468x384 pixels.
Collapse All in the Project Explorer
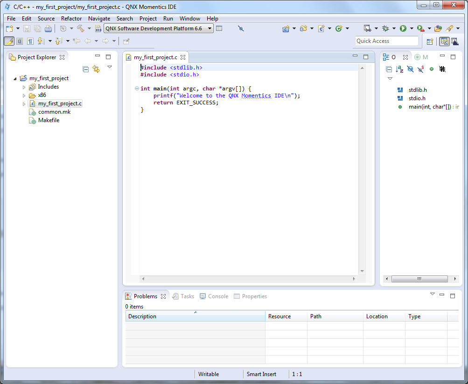click(x=86, y=69)
